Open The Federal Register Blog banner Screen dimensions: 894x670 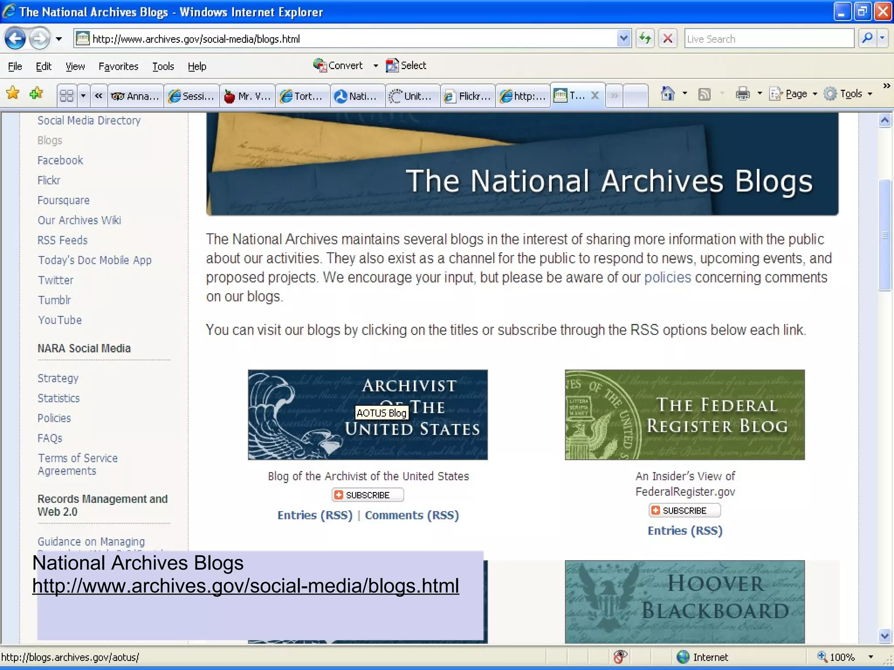pos(684,415)
